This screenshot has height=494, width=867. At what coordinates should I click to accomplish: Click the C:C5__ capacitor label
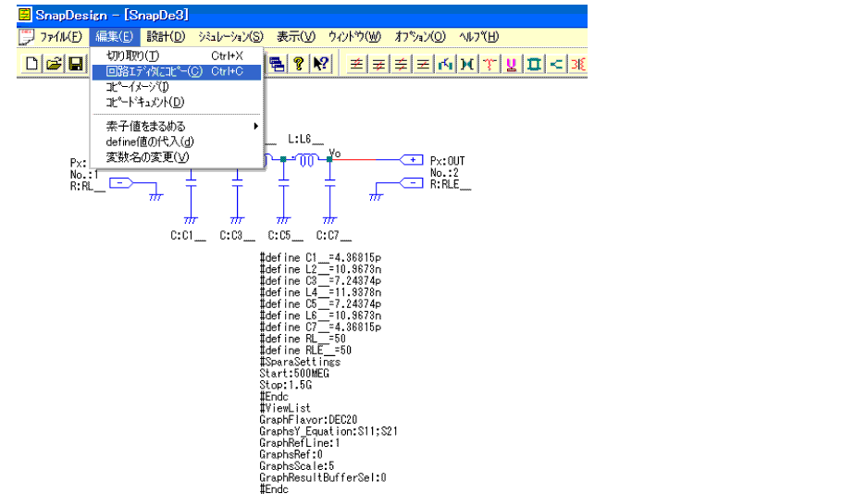click(x=285, y=235)
